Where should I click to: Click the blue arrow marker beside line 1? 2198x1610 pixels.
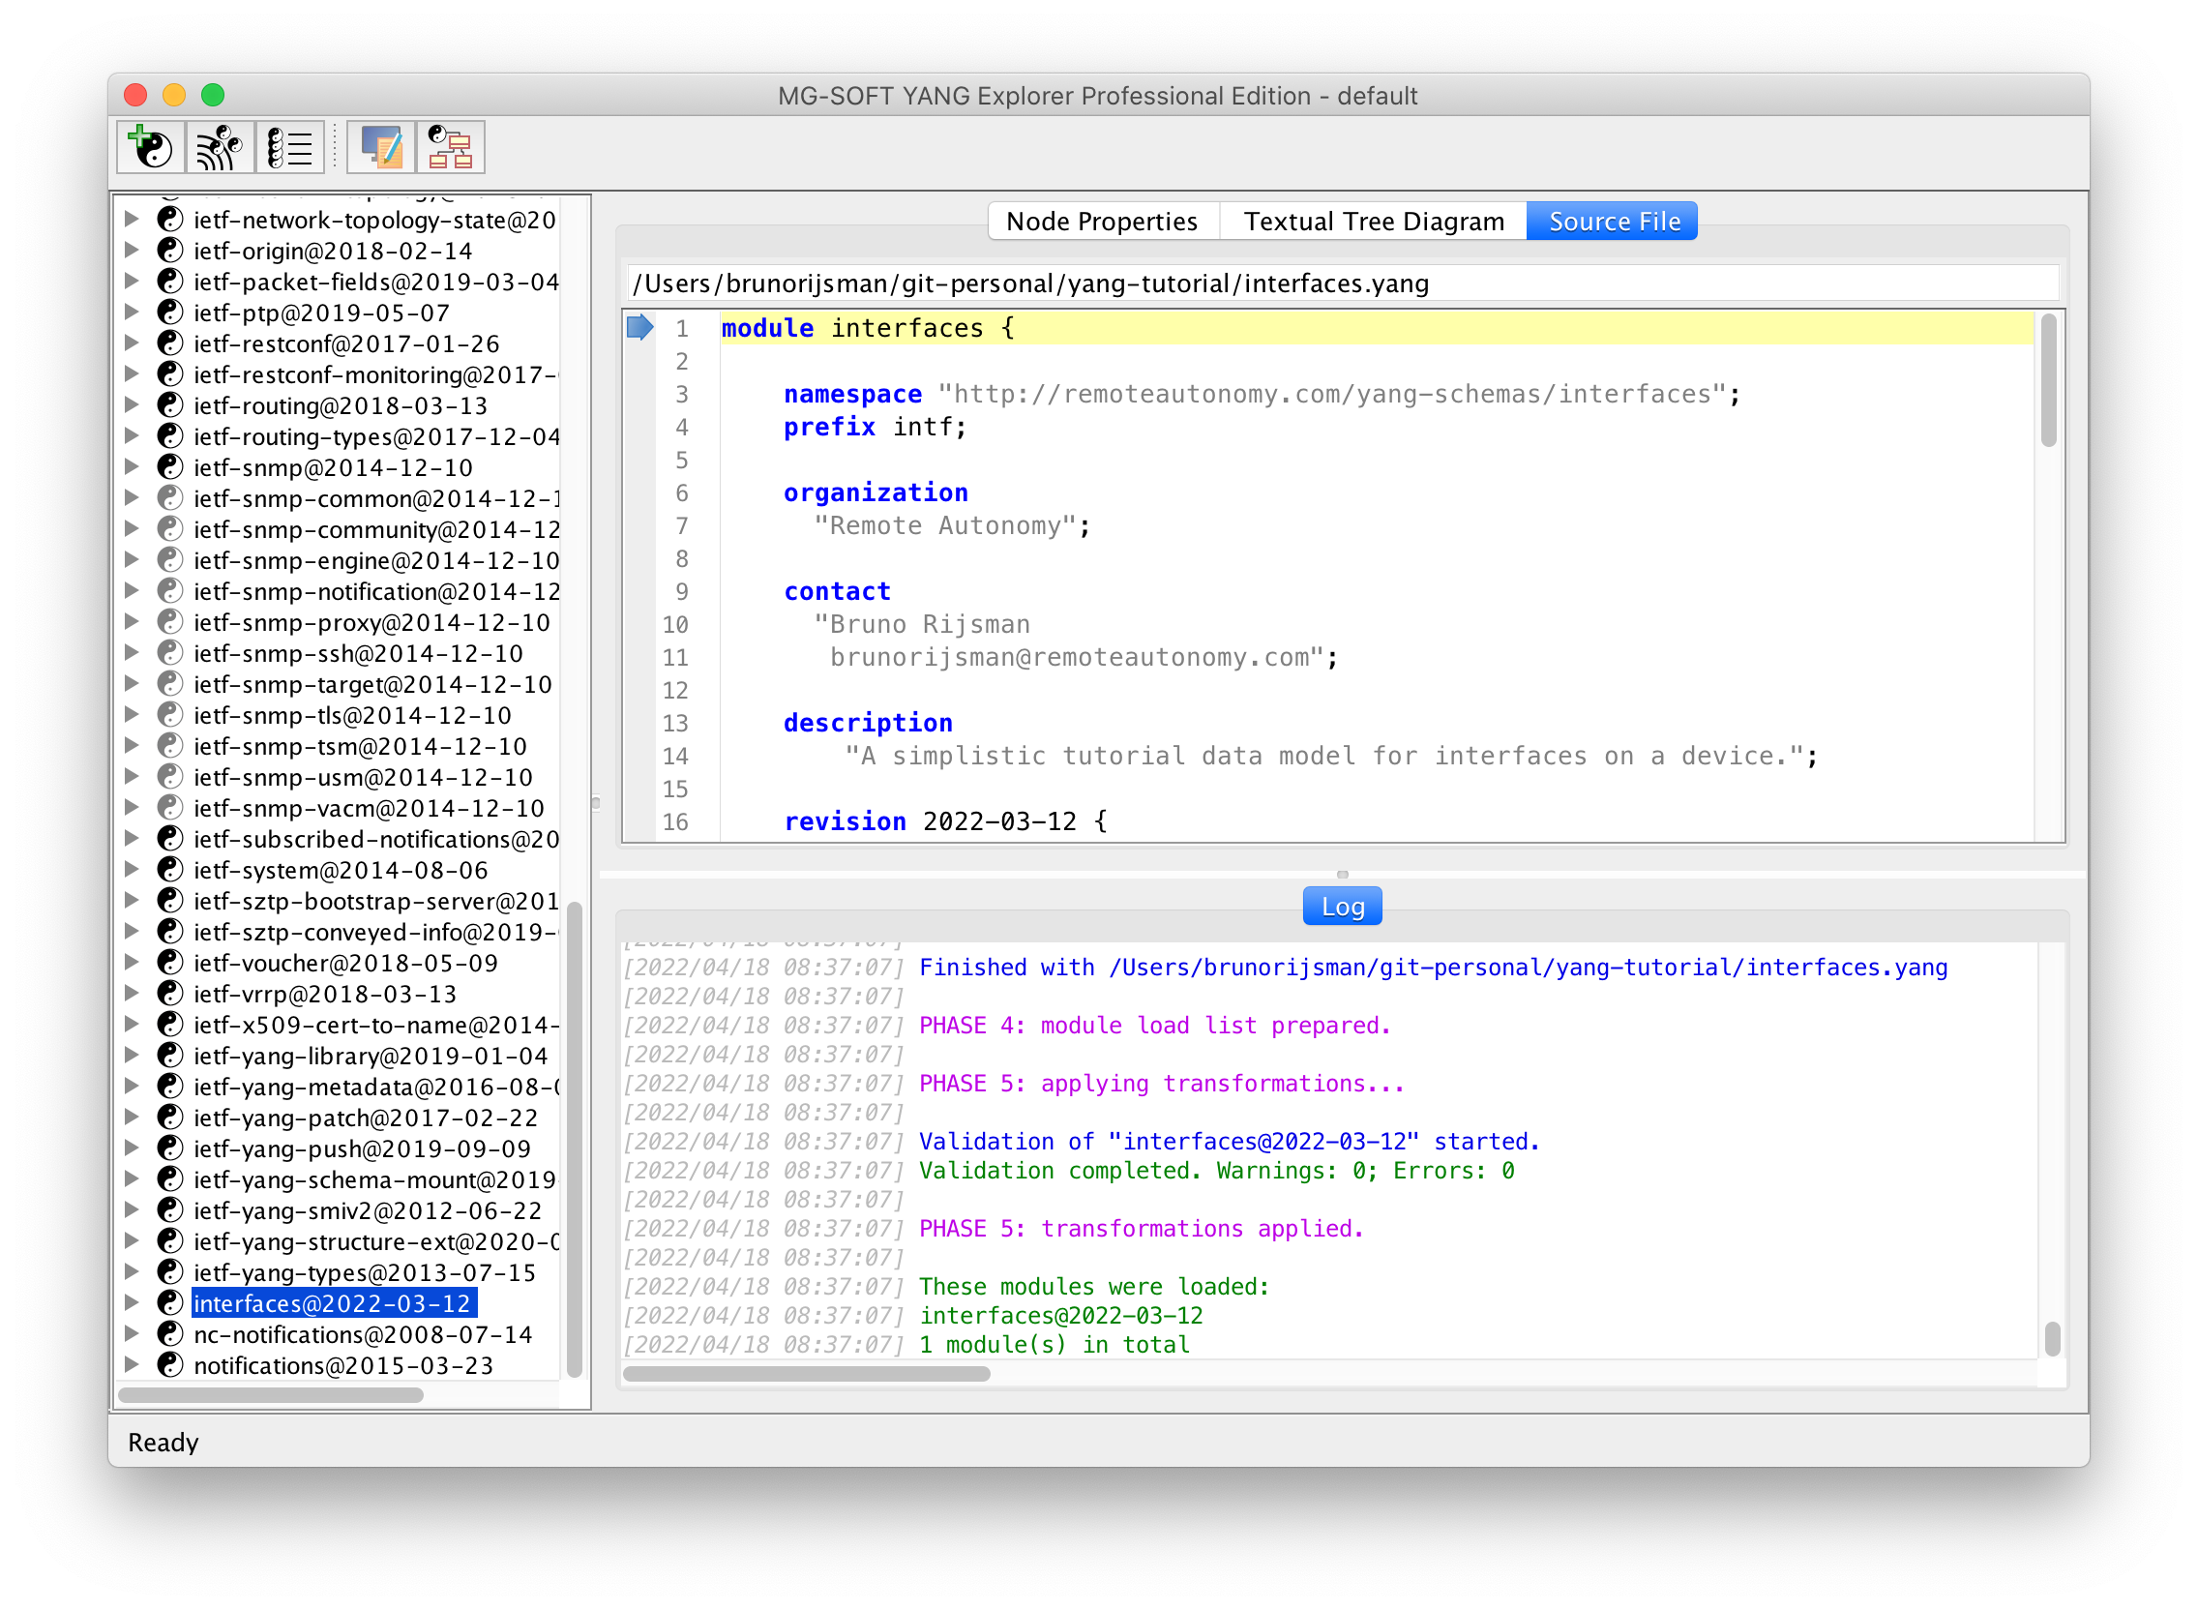(639, 327)
